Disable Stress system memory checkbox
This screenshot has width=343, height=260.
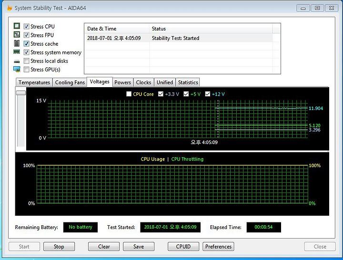[27, 52]
